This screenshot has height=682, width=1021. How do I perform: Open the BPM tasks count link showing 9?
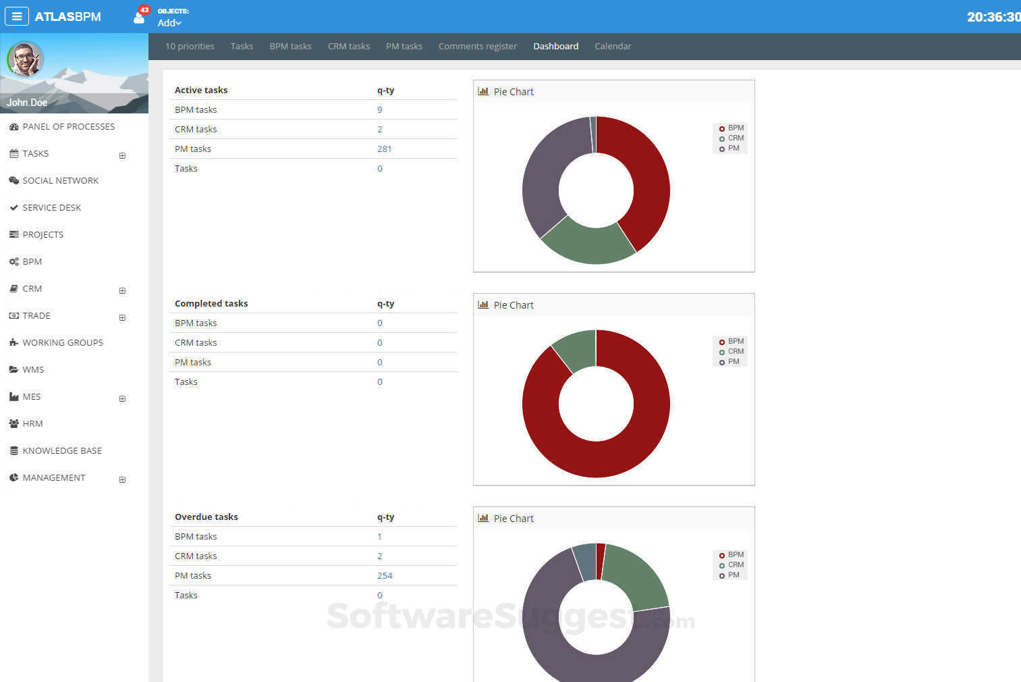(379, 109)
